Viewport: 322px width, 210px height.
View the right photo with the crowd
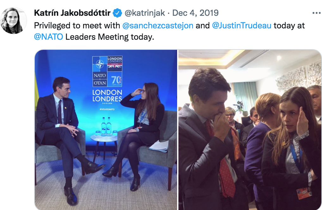[x=250, y=130]
